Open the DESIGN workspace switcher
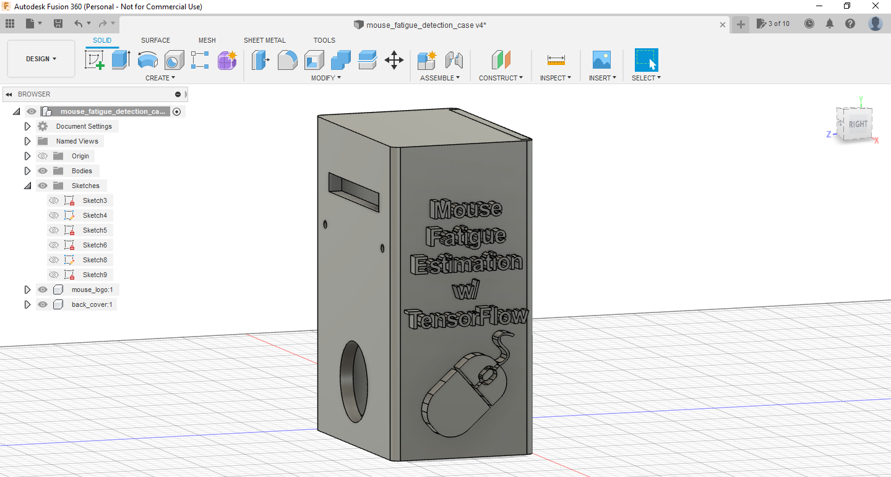Screen dimensions: 891x477 pyautogui.click(x=41, y=58)
